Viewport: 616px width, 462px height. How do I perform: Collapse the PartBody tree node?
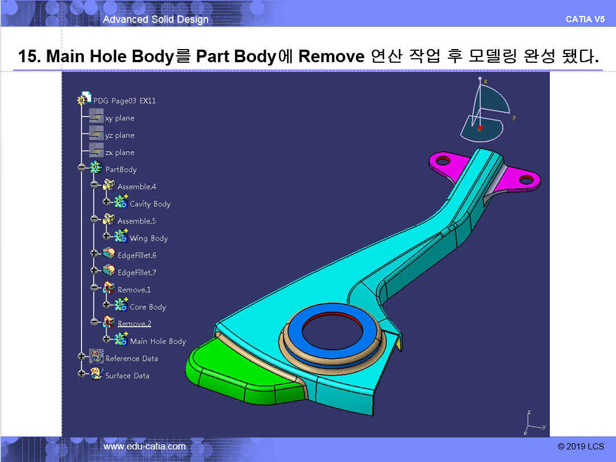pos(82,168)
